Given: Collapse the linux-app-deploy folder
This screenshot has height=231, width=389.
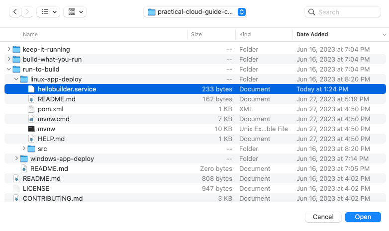Looking at the screenshot, I should pos(16,79).
